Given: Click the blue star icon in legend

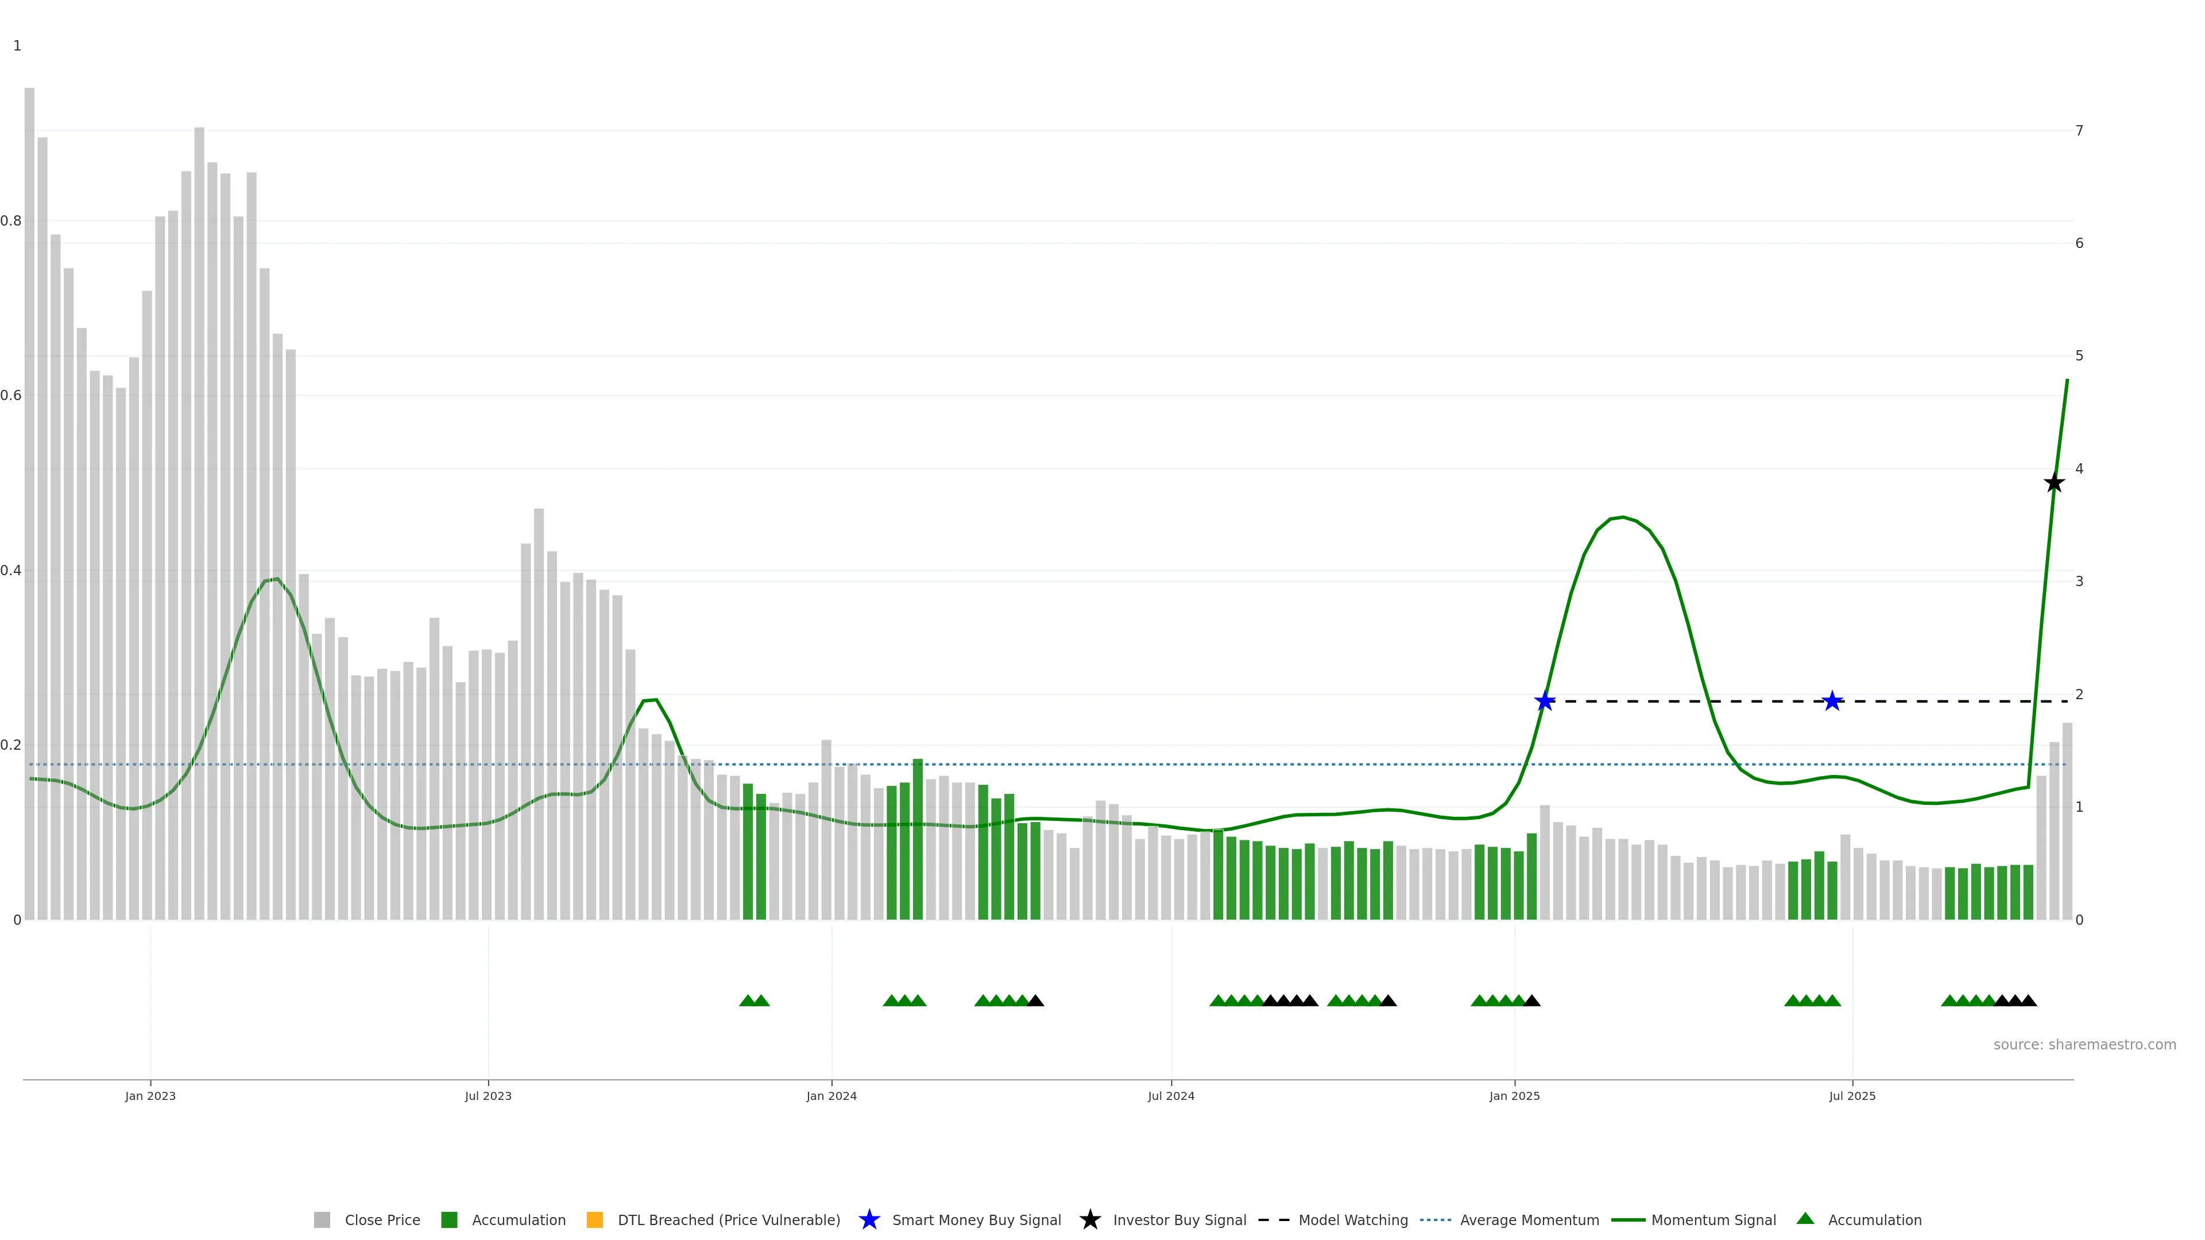Looking at the screenshot, I should (869, 1219).
